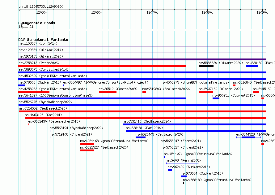This screenshot has height=195, width=275.
Task: Open the nsv960251 (Sudmant2013) label
Action: [x=234, y=95]
